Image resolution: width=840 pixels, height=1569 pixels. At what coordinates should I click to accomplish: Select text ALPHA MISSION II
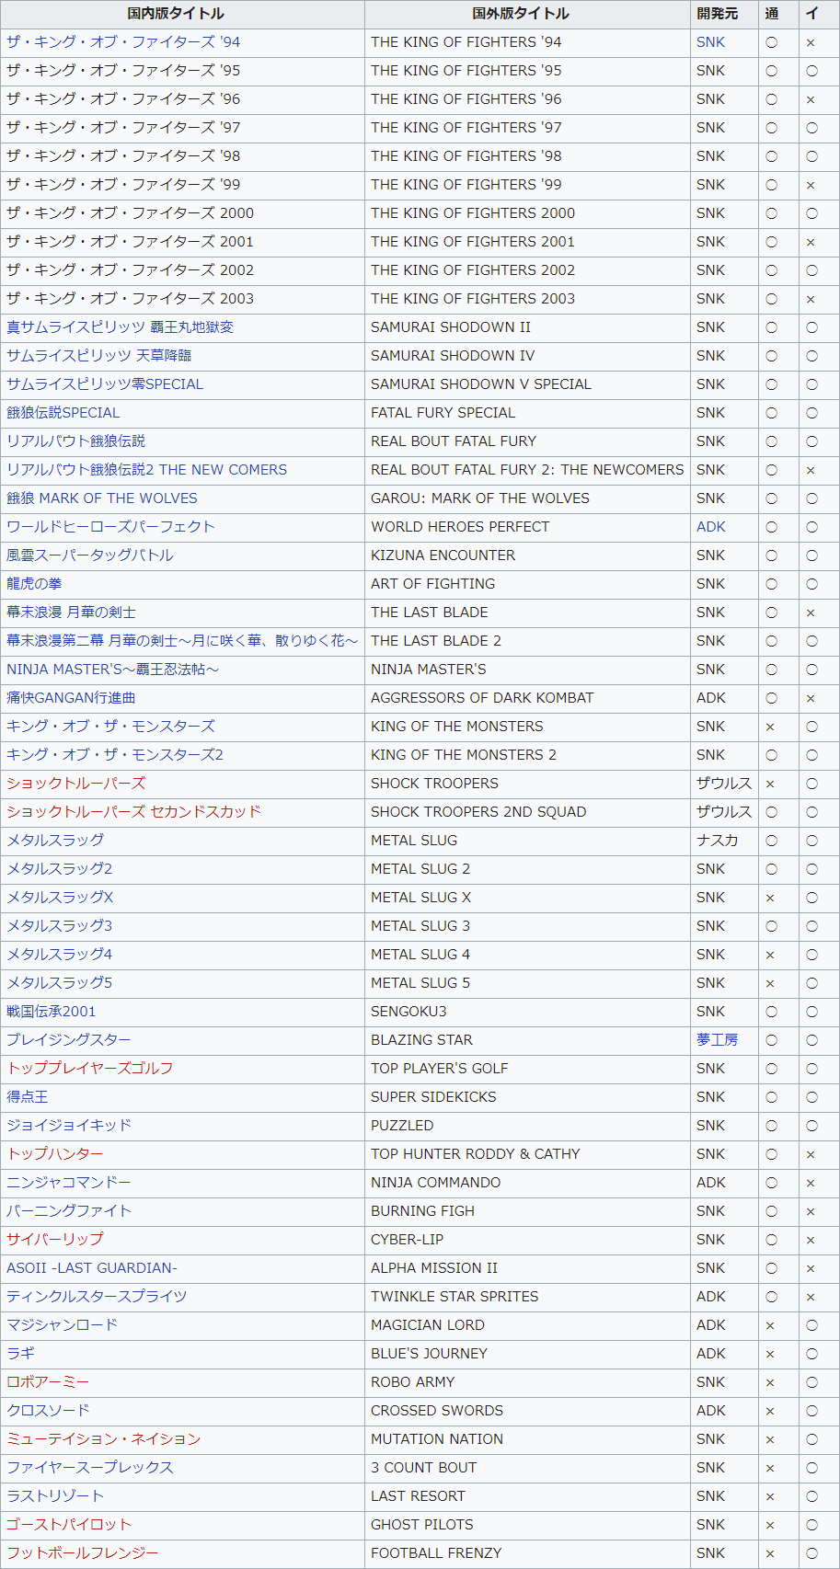[434, 1268]
